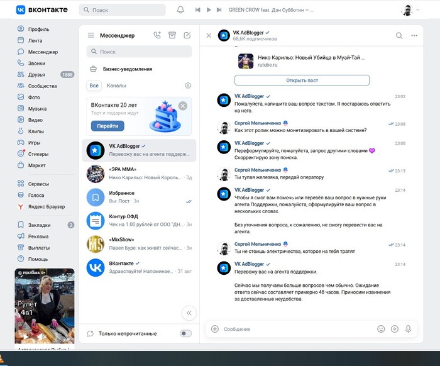Click the Фото sidebar icon
The height and width of the screenshot is (366, 440).
pos(21,97)
